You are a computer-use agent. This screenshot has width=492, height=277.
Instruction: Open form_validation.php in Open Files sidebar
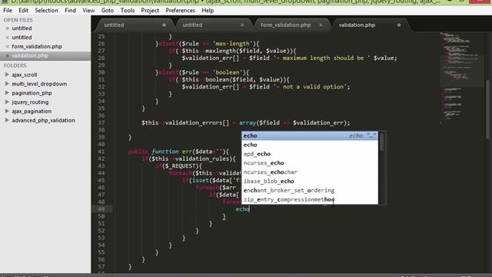click(x=37, y=46)
